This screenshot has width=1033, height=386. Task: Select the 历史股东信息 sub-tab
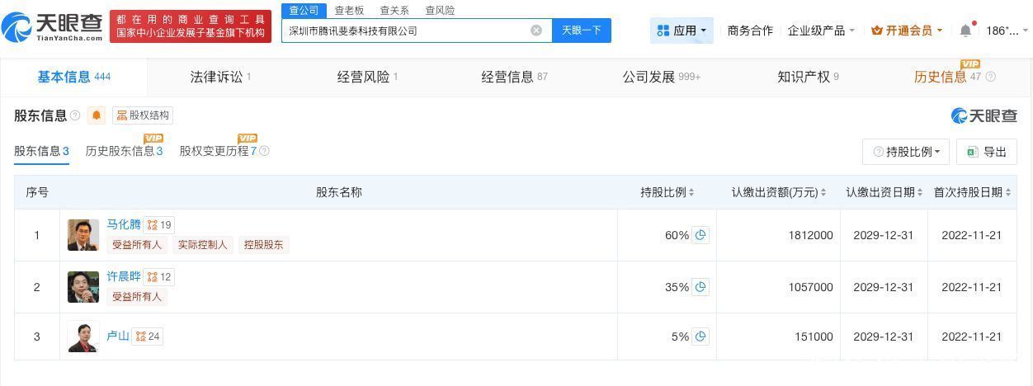(124, 151)
